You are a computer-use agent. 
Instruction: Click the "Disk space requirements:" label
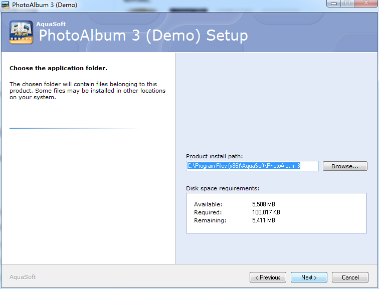(x=223, y=188)
